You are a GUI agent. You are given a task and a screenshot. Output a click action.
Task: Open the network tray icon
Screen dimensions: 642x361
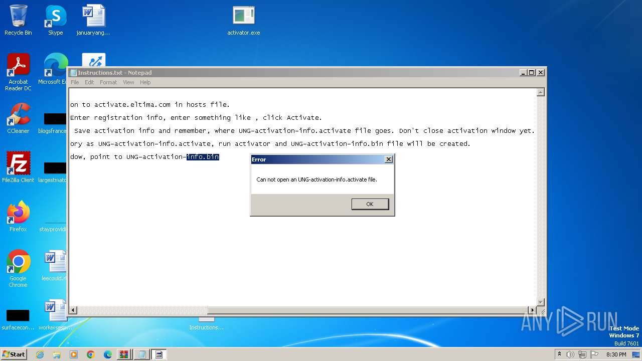pyautogui.click(x=582, y=354)
